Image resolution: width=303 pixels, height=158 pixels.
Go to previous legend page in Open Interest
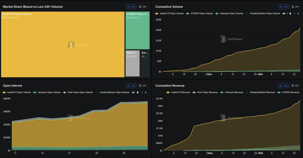coord(138,92)
